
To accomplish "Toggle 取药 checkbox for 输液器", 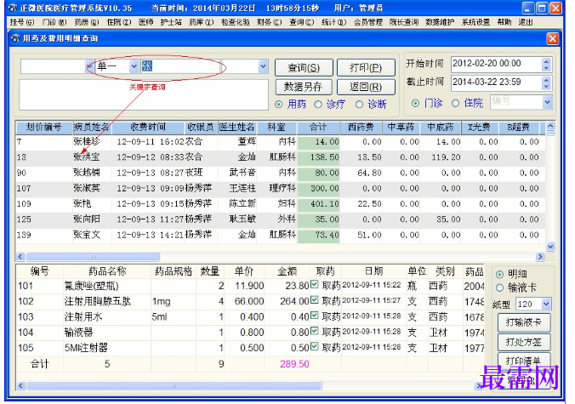I will point(314,331).
